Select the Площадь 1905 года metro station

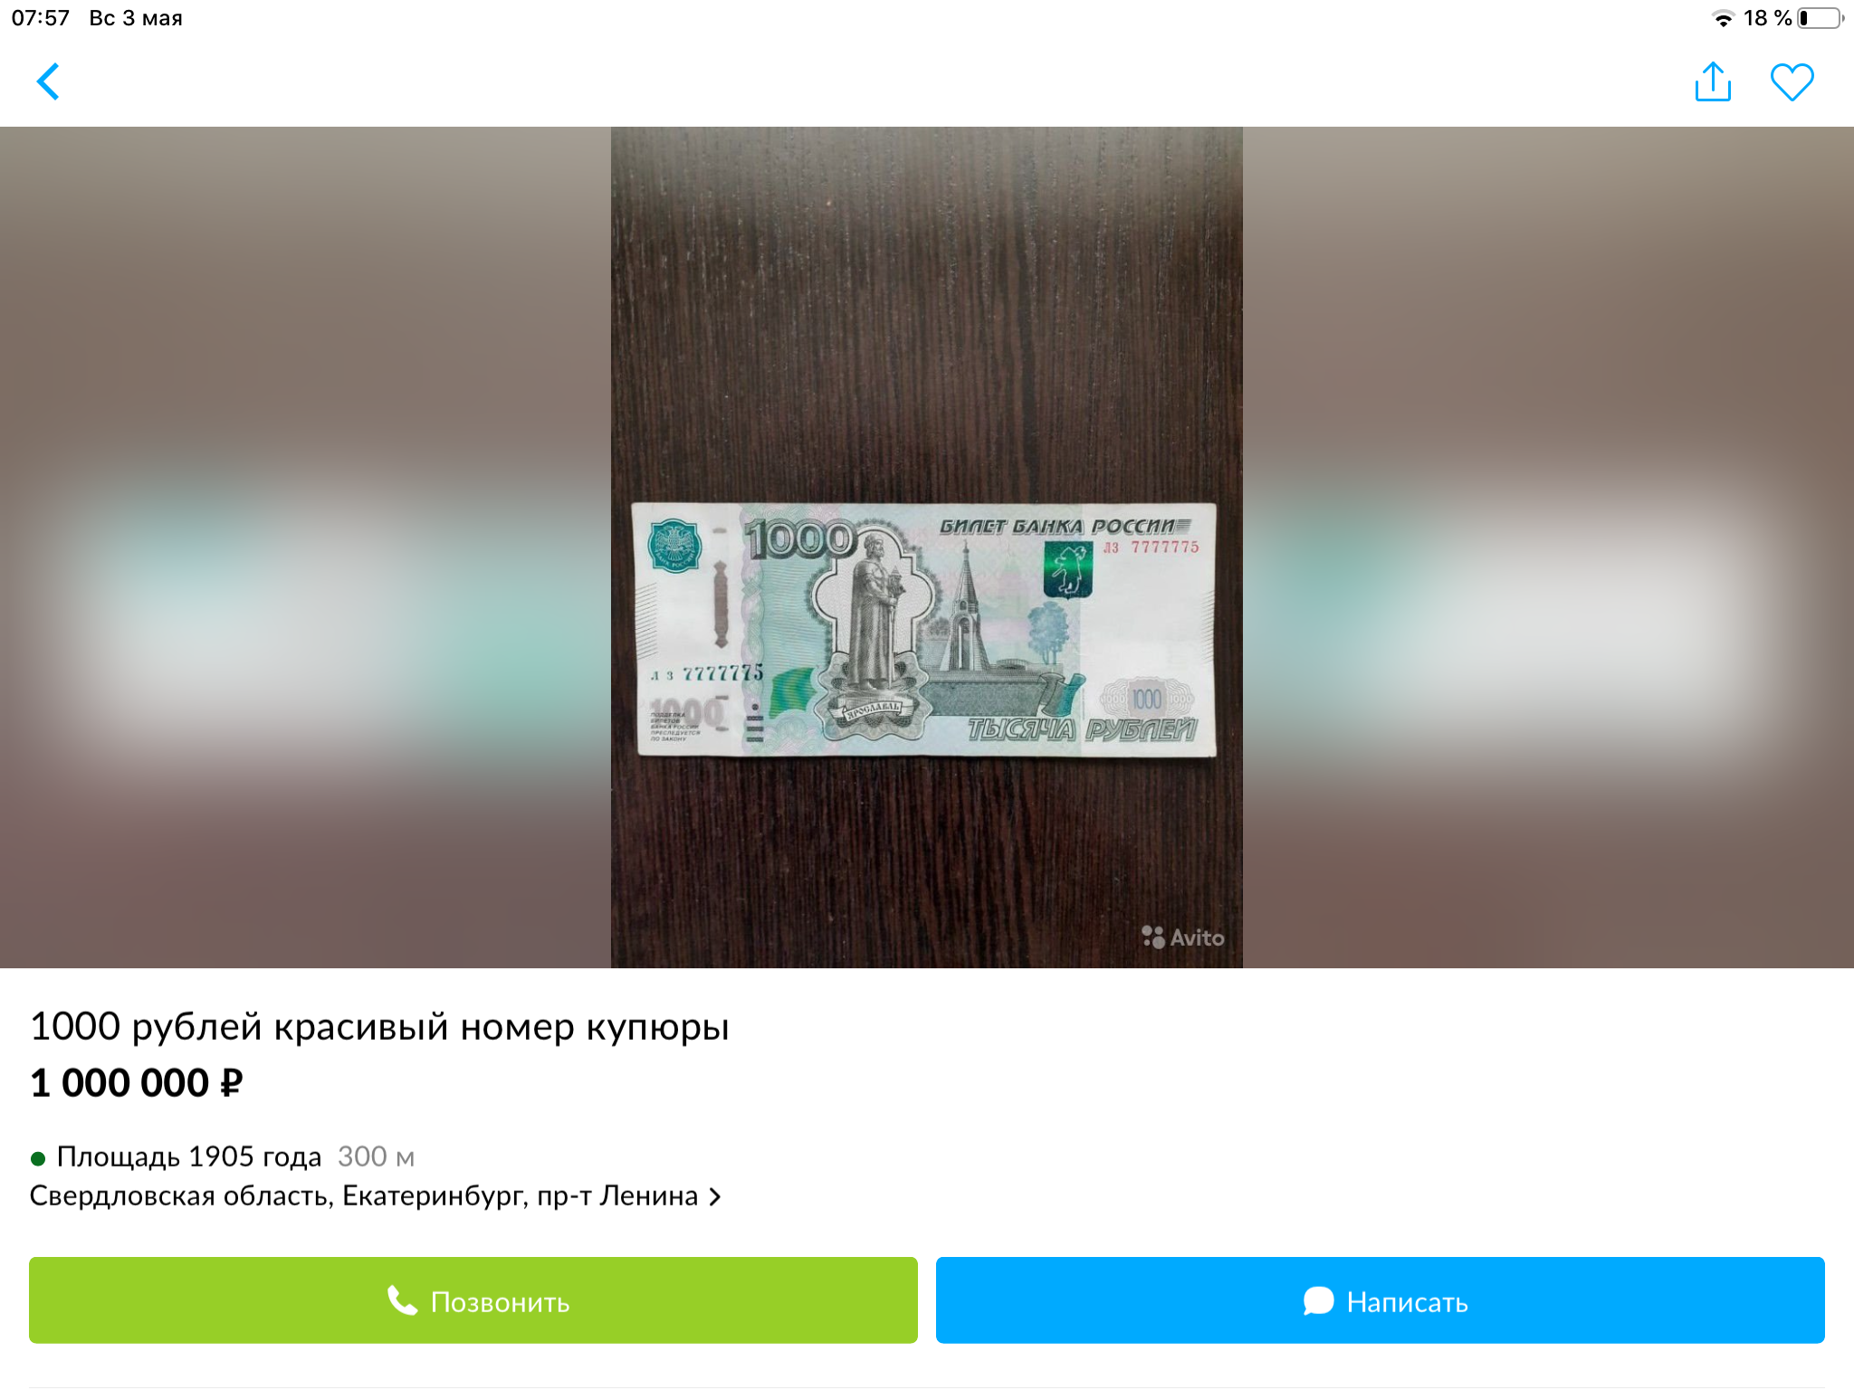(x=189, y=1157)
